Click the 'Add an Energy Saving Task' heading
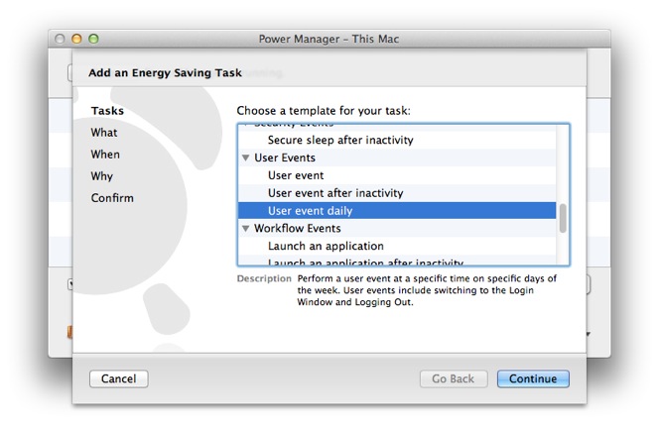Viewport: 659px width, 424px height. 165,73
